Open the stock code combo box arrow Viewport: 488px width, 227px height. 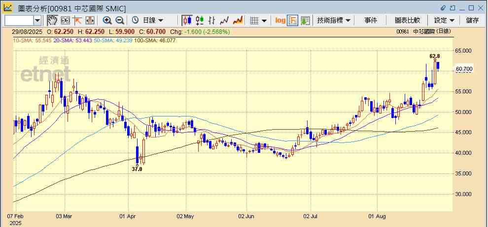point(37,21)
